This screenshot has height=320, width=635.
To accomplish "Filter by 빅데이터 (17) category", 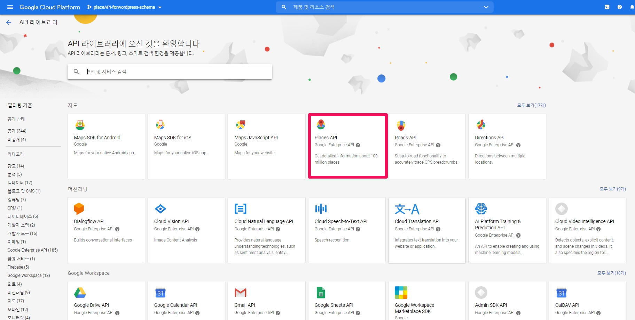I will pos(20,183).
